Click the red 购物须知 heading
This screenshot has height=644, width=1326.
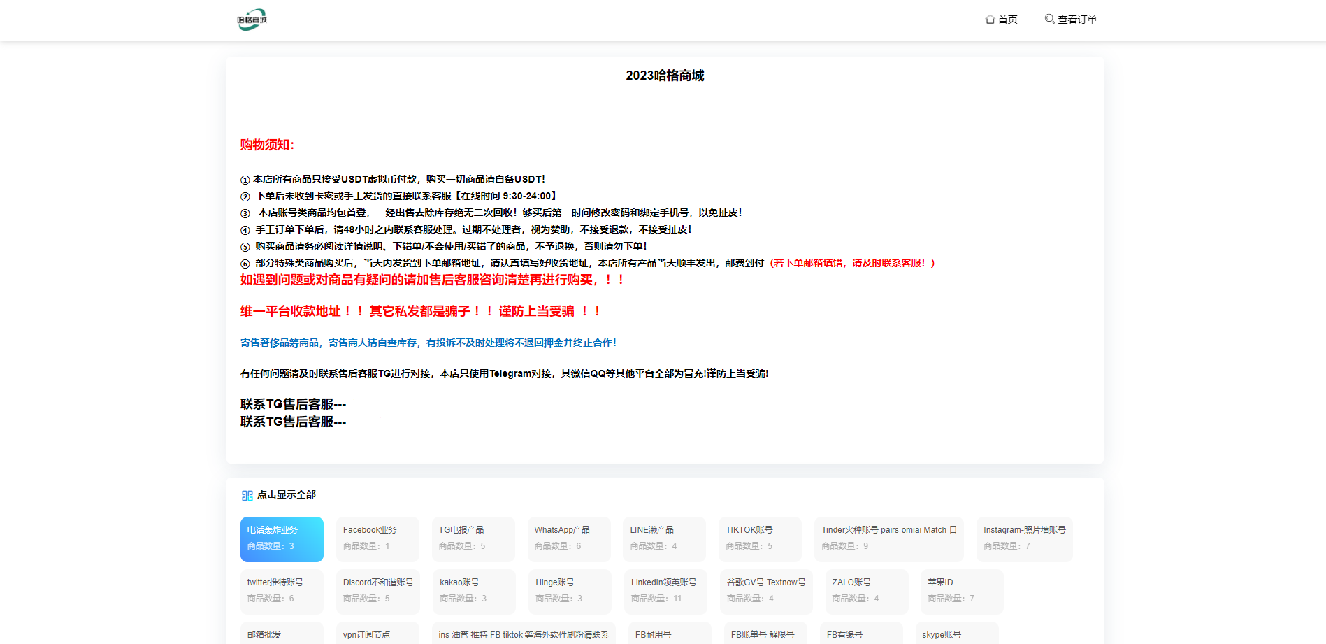267,145
